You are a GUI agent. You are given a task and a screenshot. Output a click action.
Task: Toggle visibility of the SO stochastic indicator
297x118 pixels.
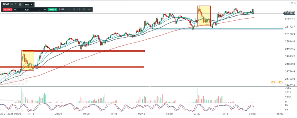[1, 111]
